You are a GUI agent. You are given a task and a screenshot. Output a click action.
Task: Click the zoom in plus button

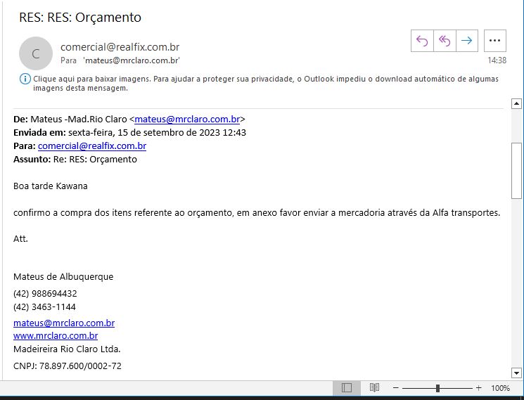pyautogui.click(x=478, y=388)
